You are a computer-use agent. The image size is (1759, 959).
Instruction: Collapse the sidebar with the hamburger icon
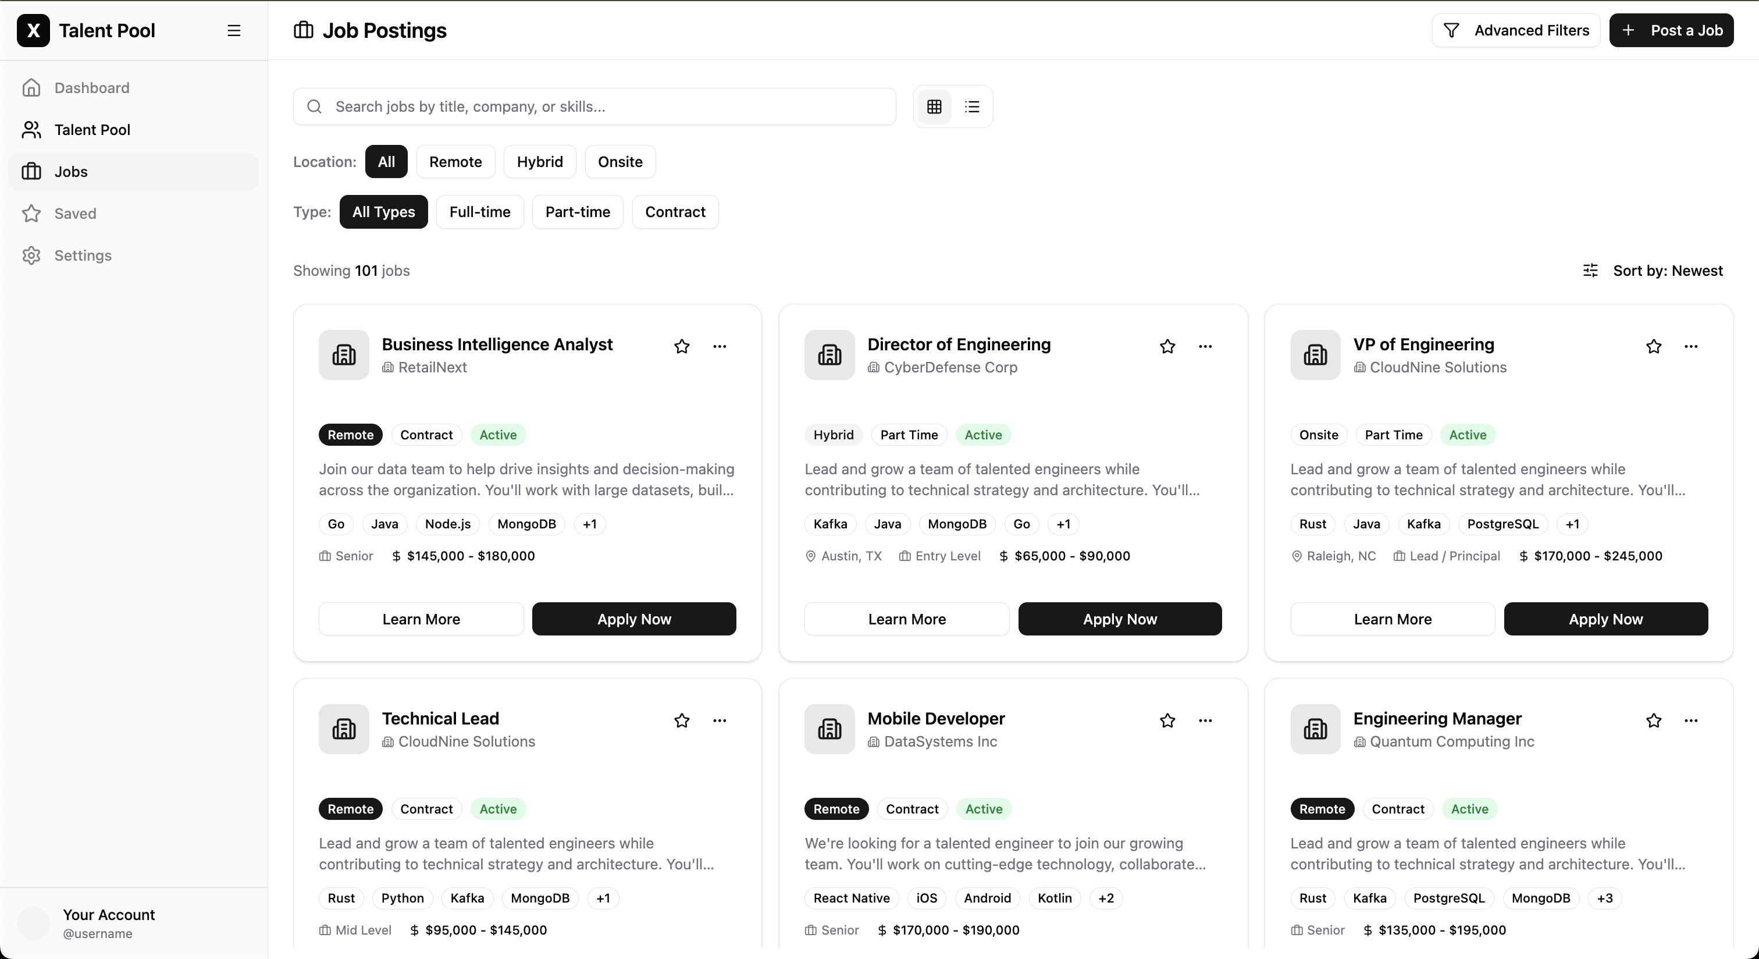pos(234,31)
